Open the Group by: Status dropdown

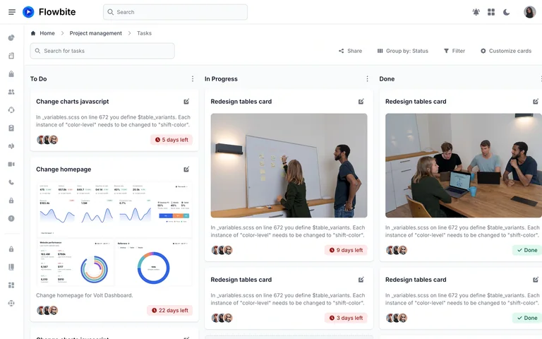(403, 51)
